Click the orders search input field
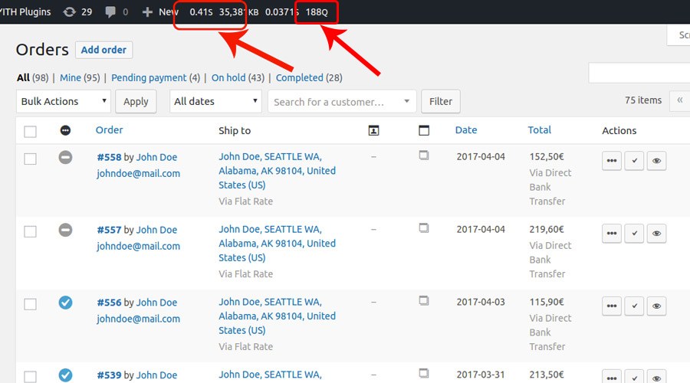Viewport: 690px width, 383px height. (x=639, y=73)
